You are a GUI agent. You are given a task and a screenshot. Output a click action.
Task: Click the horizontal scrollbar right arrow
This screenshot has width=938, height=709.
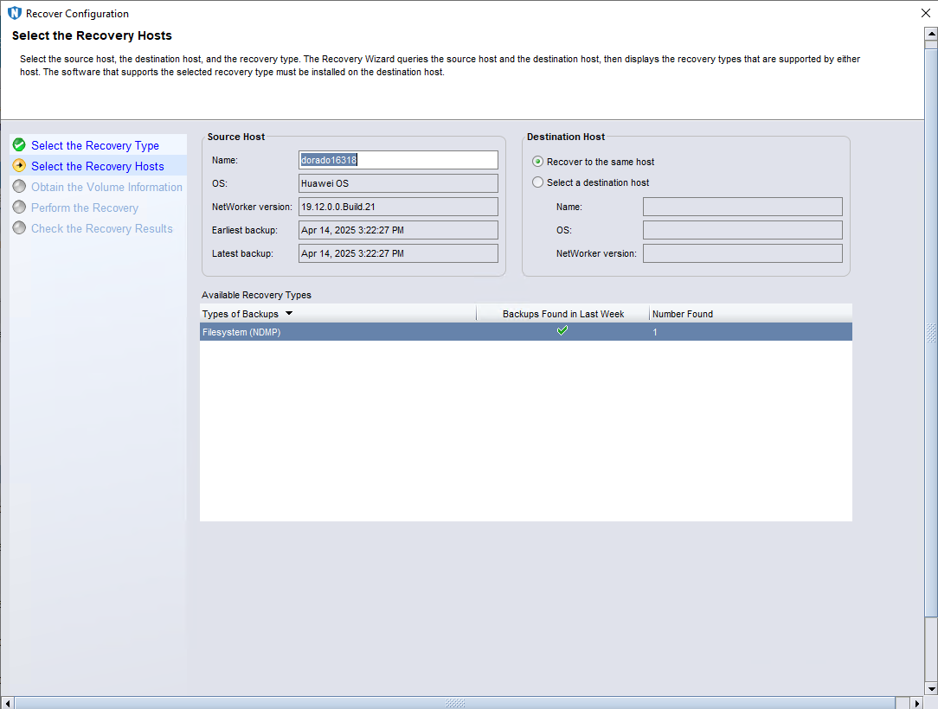(x=917, y=703)
